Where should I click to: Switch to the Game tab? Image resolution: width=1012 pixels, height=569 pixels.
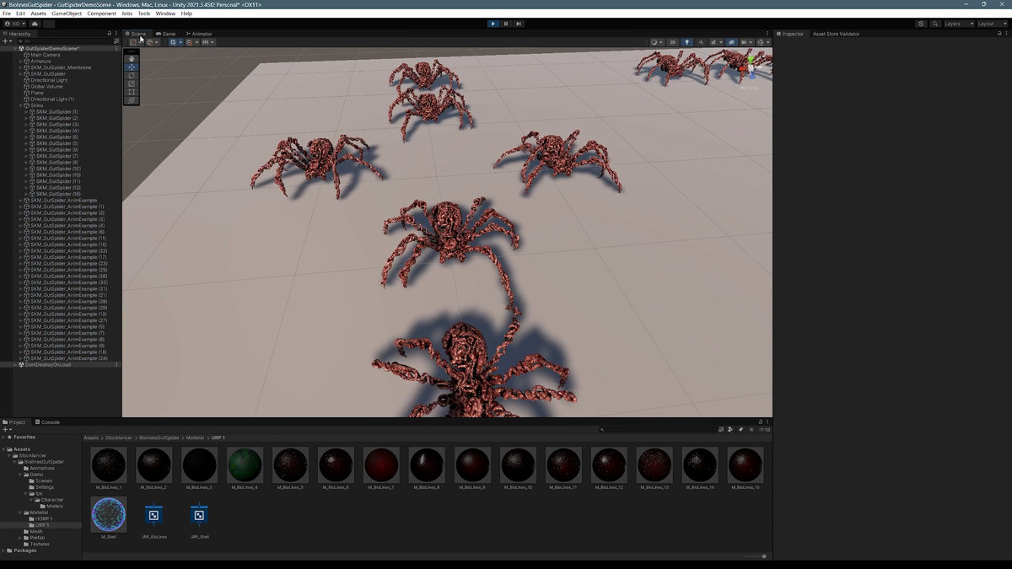click(x=165, y=34)
